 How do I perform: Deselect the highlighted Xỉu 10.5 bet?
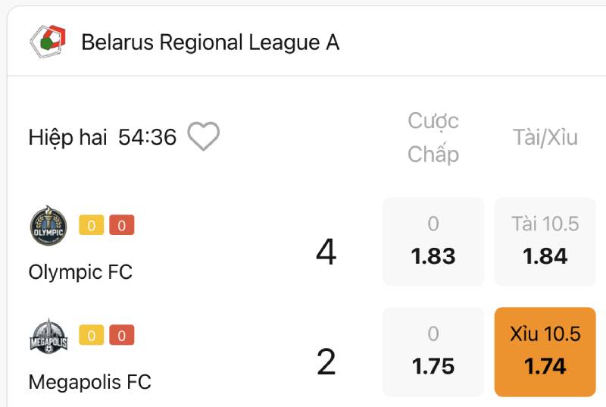[545, 352]
